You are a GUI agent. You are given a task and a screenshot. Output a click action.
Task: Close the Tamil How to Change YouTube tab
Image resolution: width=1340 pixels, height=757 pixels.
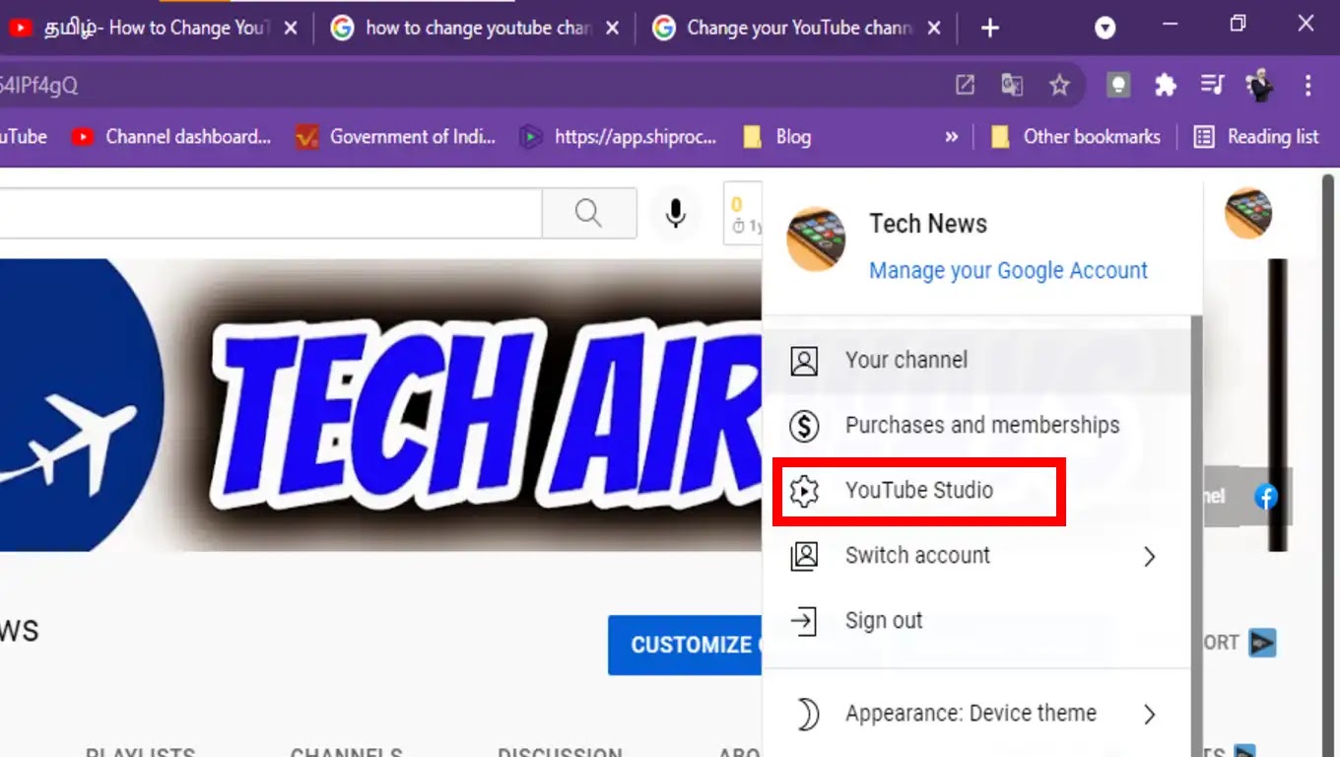pyautogui.click(x=291, y=29)
